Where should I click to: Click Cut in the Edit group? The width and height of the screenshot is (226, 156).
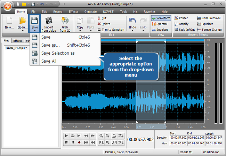point(102,18)
